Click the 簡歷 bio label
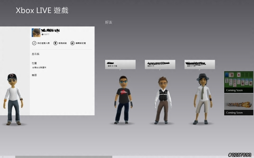Viewport: 254px width, 158px height. pyautogui.click(x=35, y=75)
